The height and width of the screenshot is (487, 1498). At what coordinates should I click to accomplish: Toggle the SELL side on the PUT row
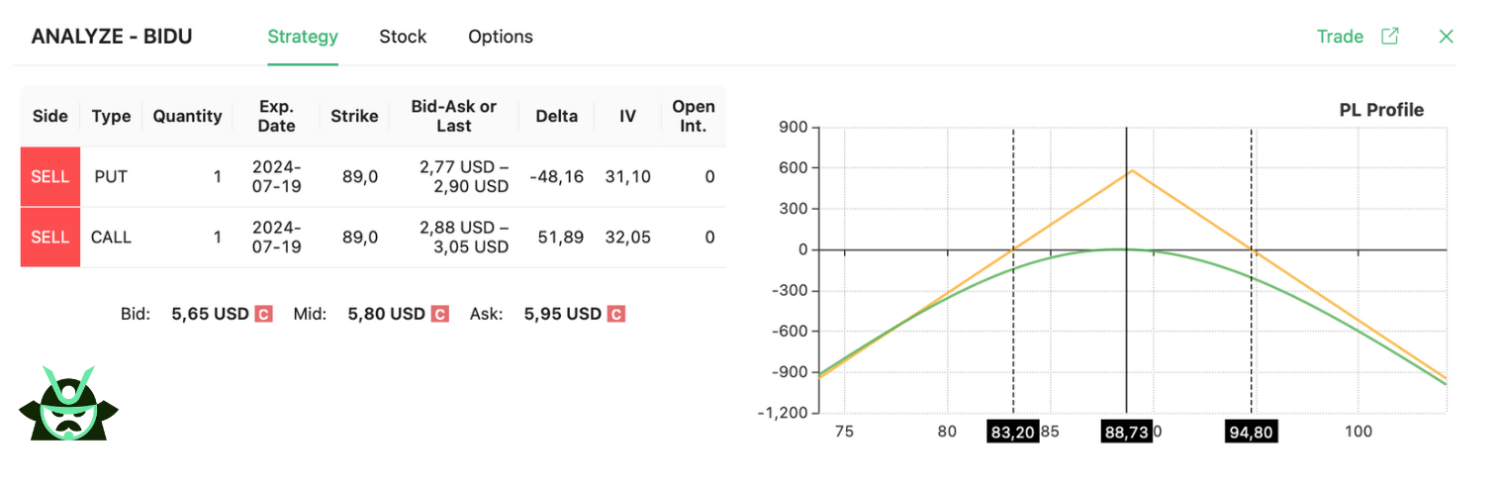click(x=50, y=177)
